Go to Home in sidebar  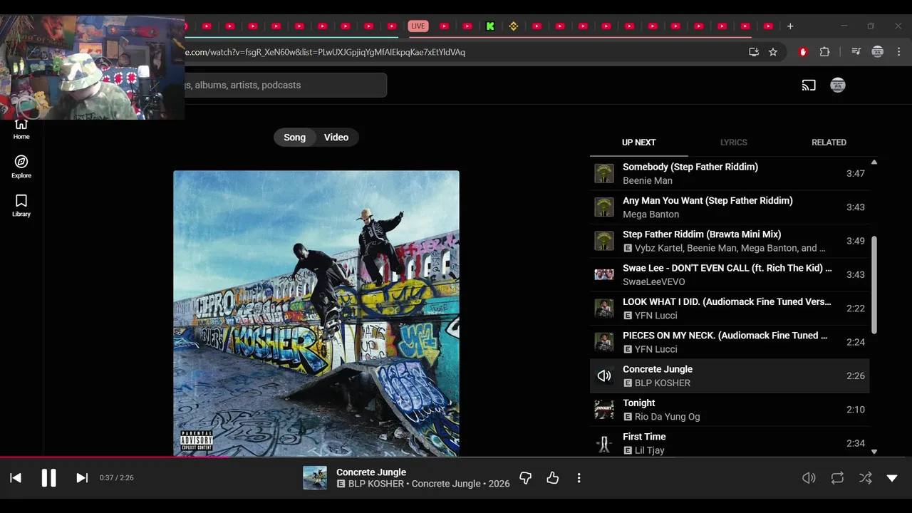tap(21, 129)
